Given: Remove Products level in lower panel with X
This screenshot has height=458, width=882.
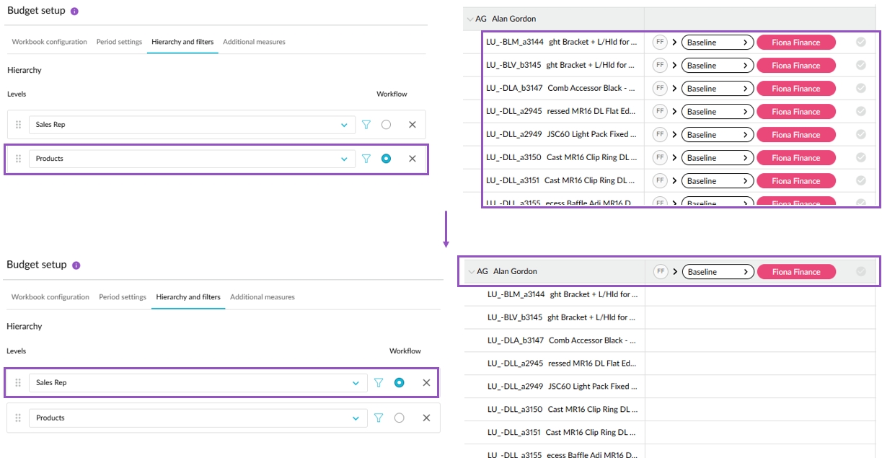Looking at the screenshot, I should tap(426, 418).
